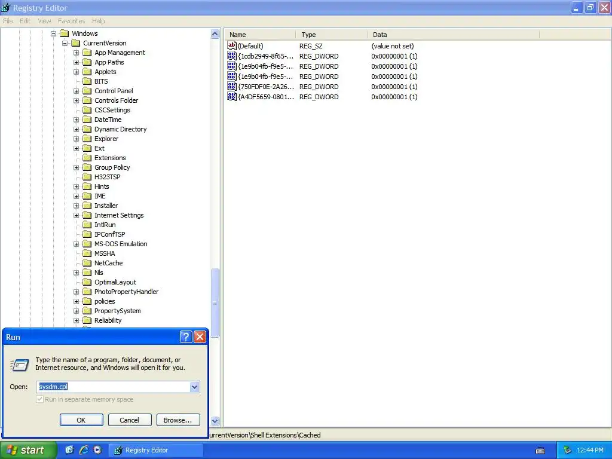Click the Explorer folder icon

click(87, 139)
